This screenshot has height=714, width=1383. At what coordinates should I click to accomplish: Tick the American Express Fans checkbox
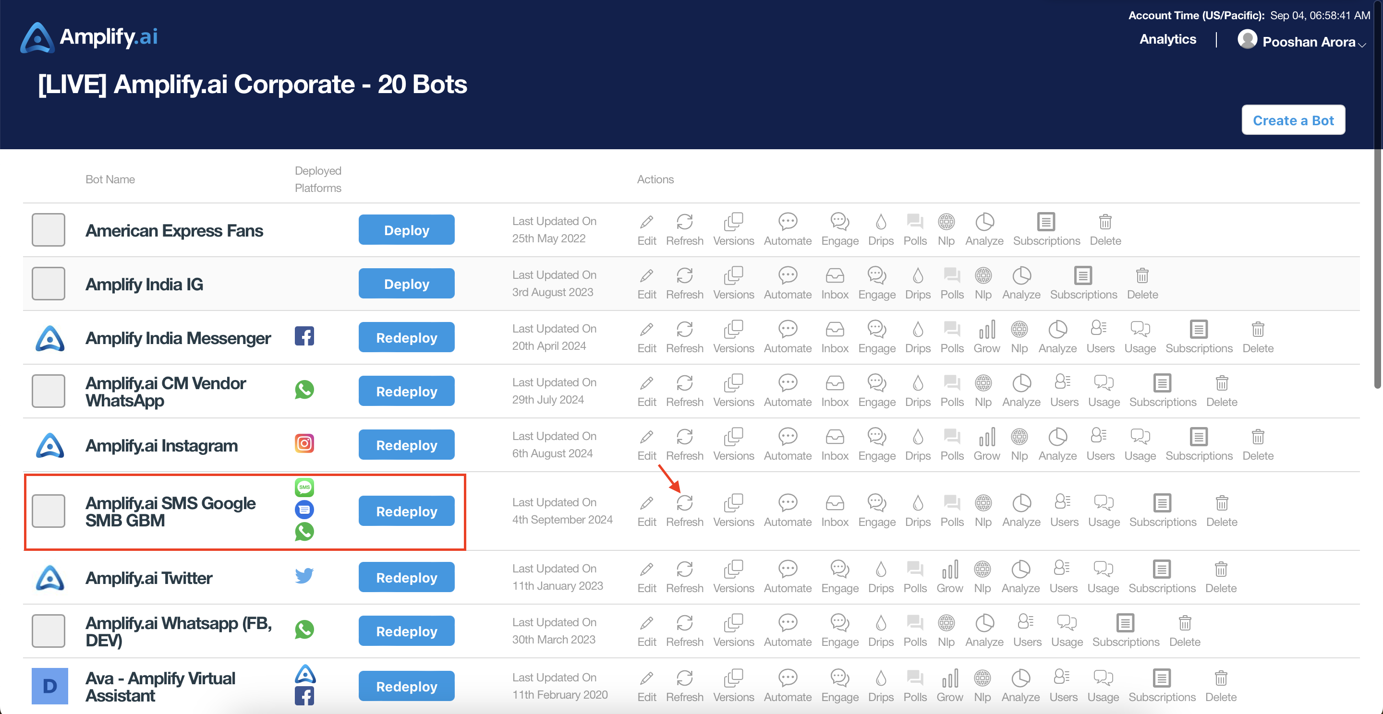[x=49, y=229]
